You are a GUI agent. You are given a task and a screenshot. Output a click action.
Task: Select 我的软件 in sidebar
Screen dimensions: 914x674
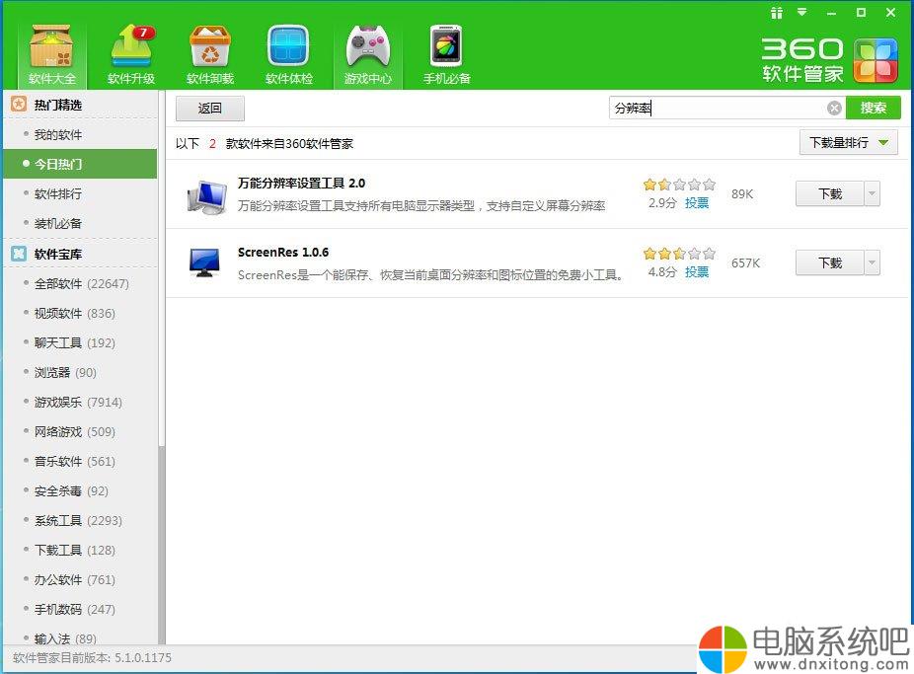click(x=80, y=134)
